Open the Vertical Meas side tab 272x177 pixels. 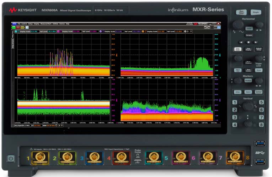(13, 44)
